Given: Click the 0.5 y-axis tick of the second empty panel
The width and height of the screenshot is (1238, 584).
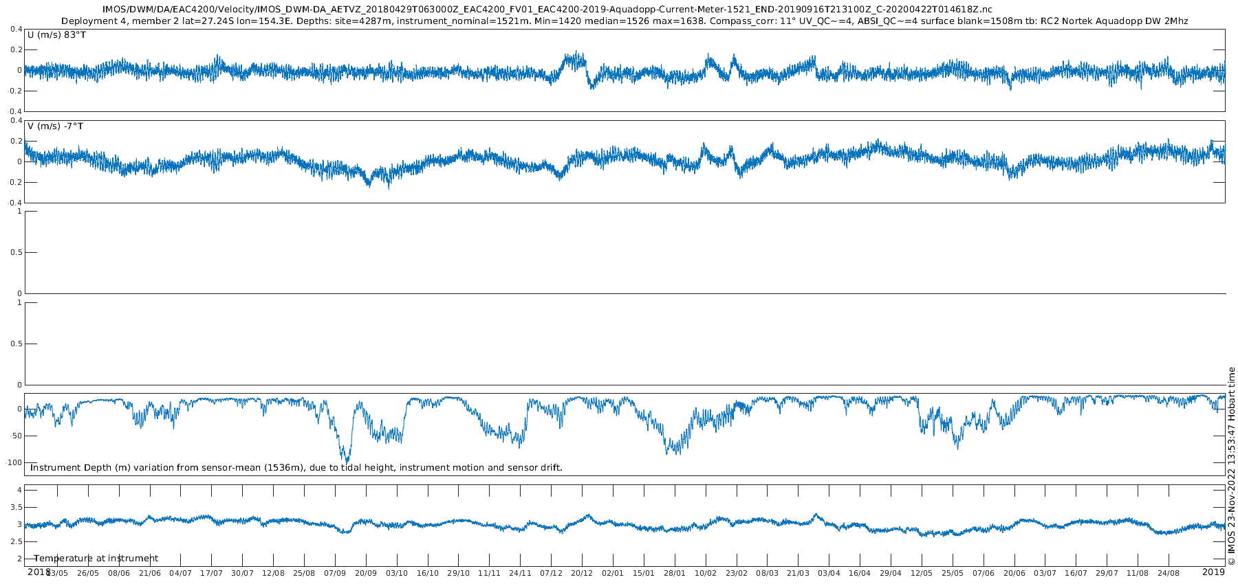Looking at the screenshot, I should coord(15,344).
